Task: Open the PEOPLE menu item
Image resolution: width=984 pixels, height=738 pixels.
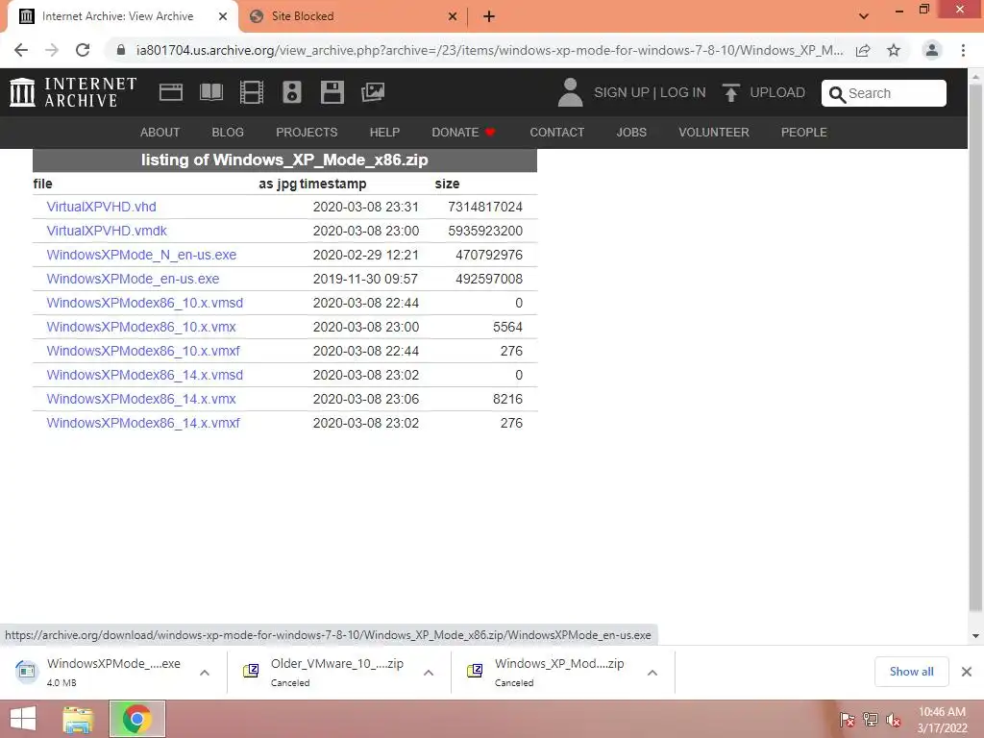Action: (x=804, y=133)
